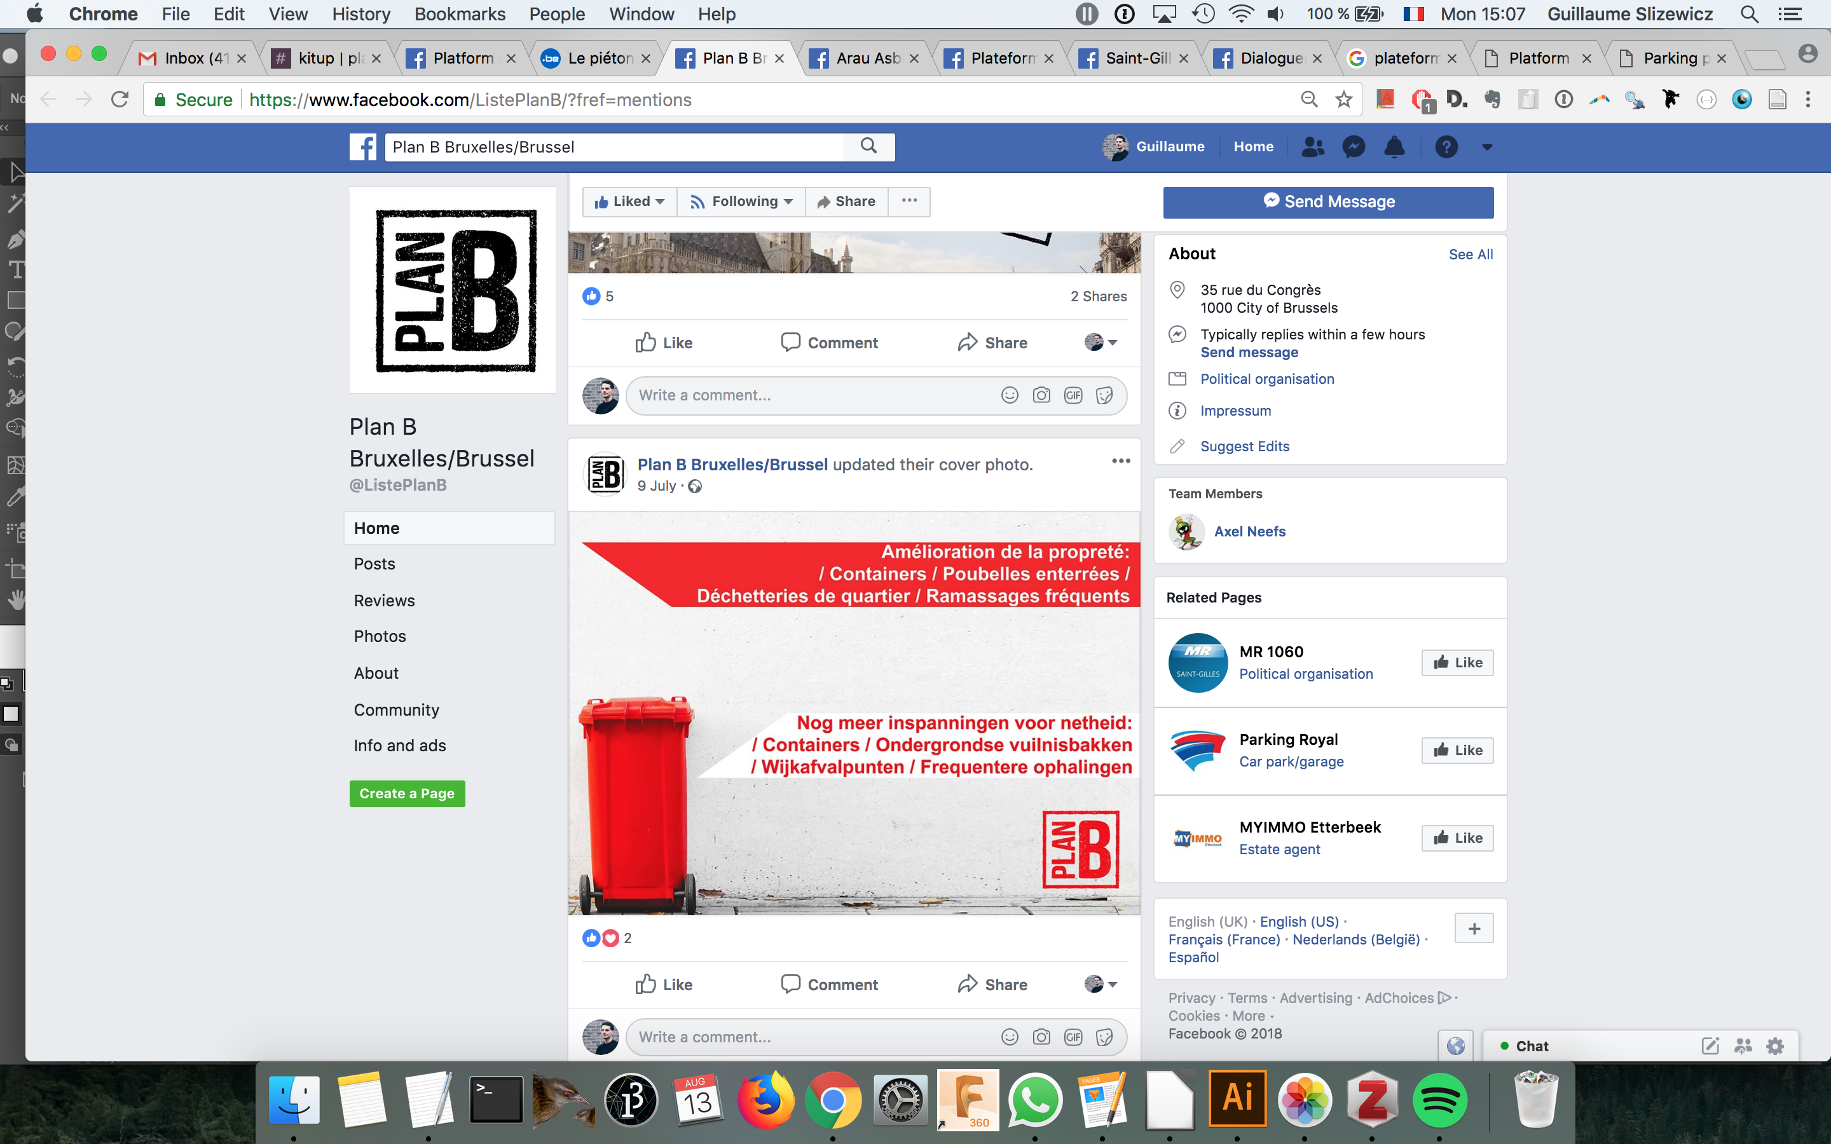Screen dimensions: 1831x1144
Task: Click the Create a Page button
Action: pos(407,794)
